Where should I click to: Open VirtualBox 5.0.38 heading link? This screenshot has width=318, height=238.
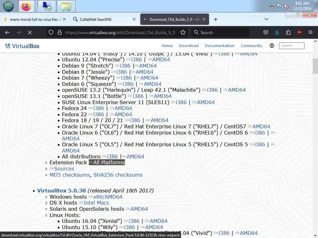(61, 191)
